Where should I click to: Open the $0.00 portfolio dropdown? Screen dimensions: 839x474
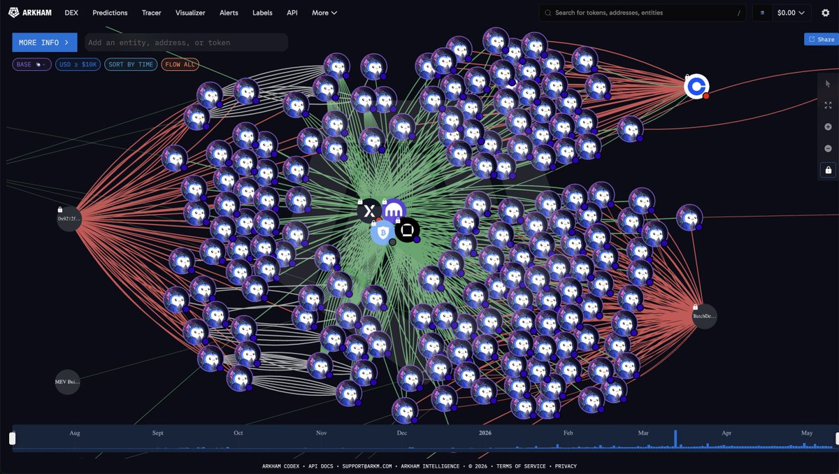(791, 13)
